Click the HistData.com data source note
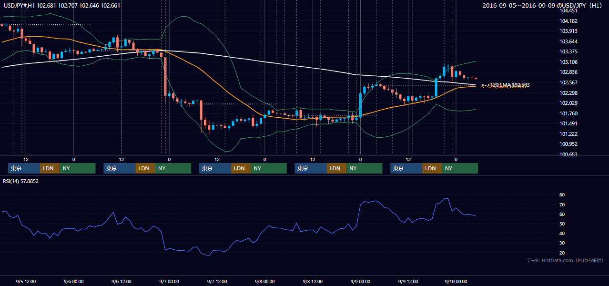 coord(565,260)
